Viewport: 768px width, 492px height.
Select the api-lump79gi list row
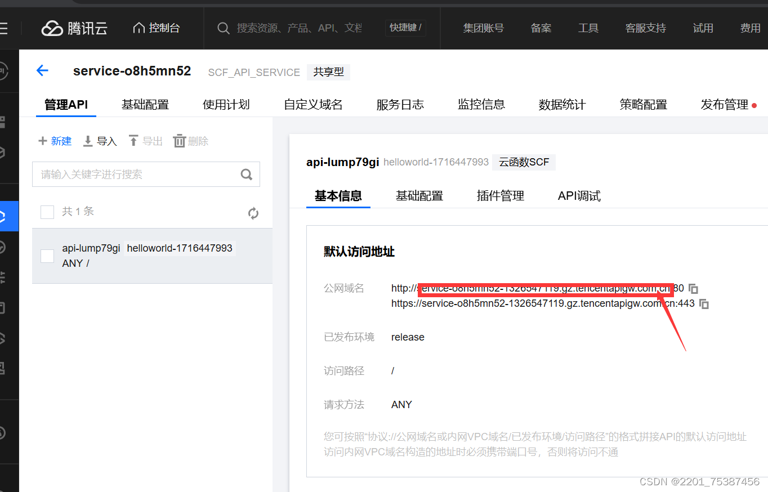(152, 256)
